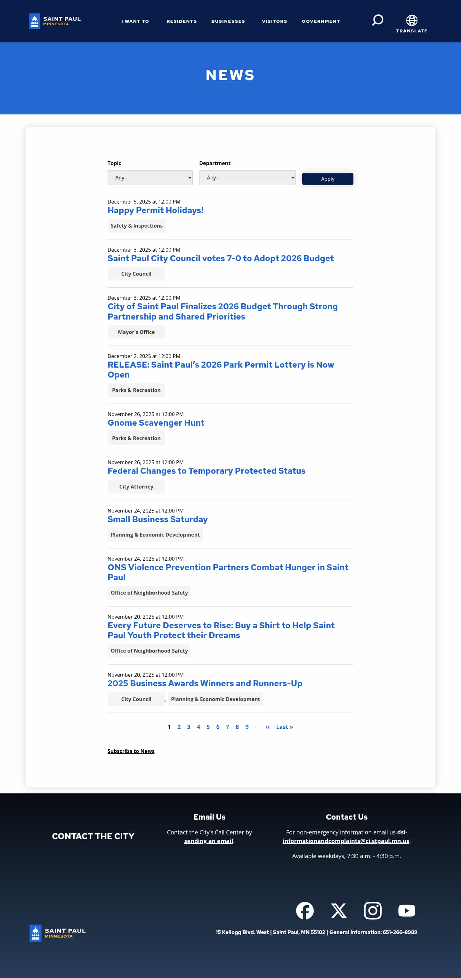Click the Saint Paul logo in header
Image resolution: width=461 pixels, height=978 pixels.
pyautogui.click(x=55, y=21)
